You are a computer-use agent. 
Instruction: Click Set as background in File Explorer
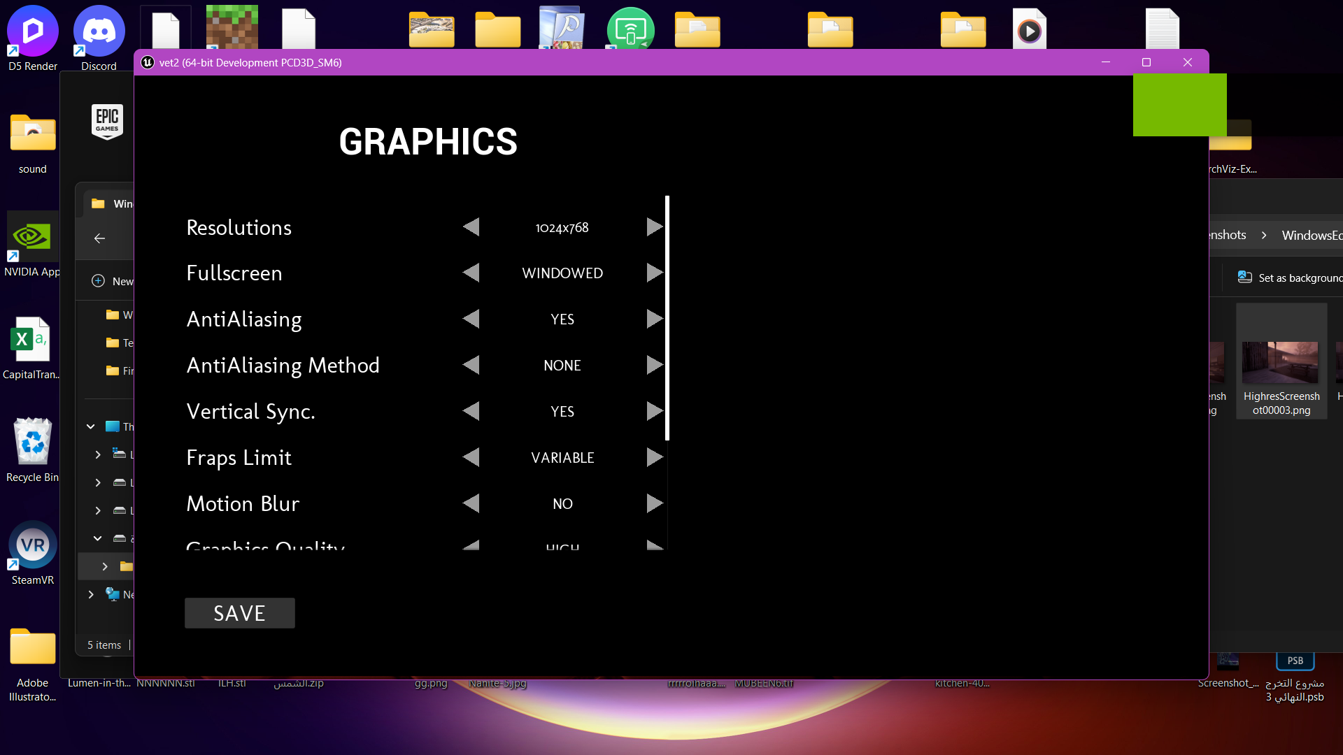(x=1291, y=278)
